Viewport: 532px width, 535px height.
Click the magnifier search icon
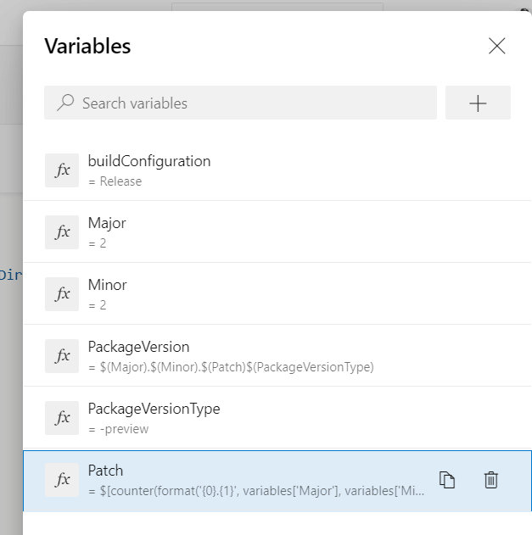tap(64, 103)
